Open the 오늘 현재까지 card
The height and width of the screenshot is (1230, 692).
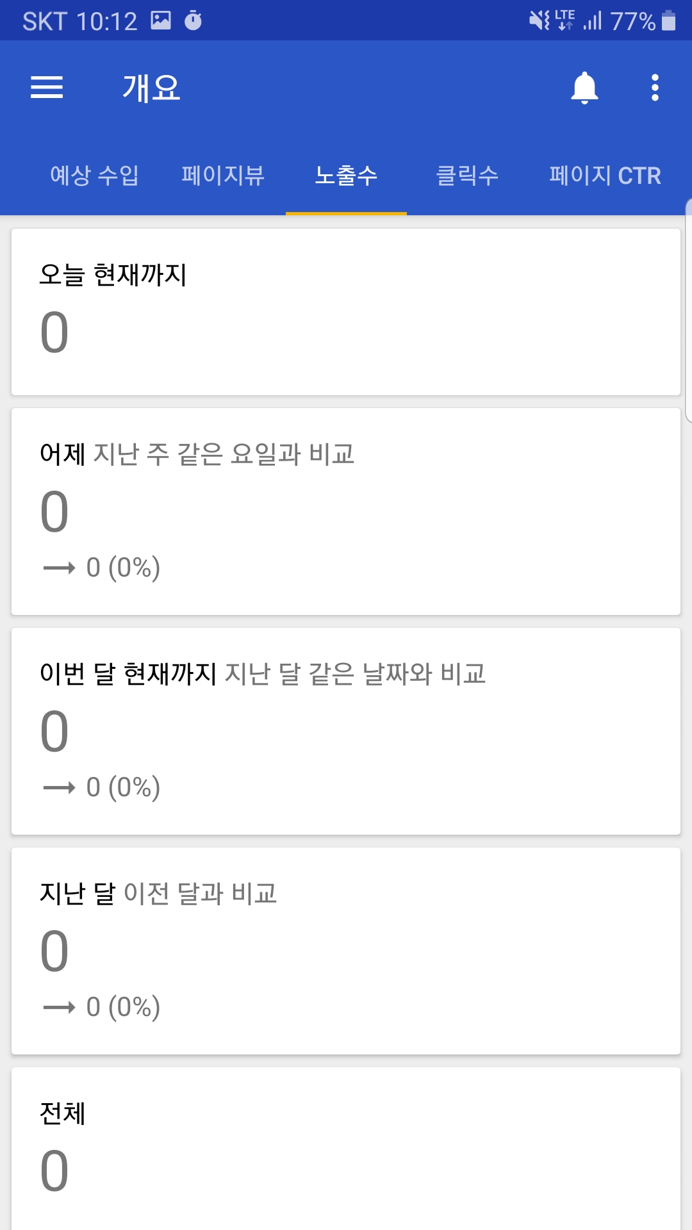346,312
